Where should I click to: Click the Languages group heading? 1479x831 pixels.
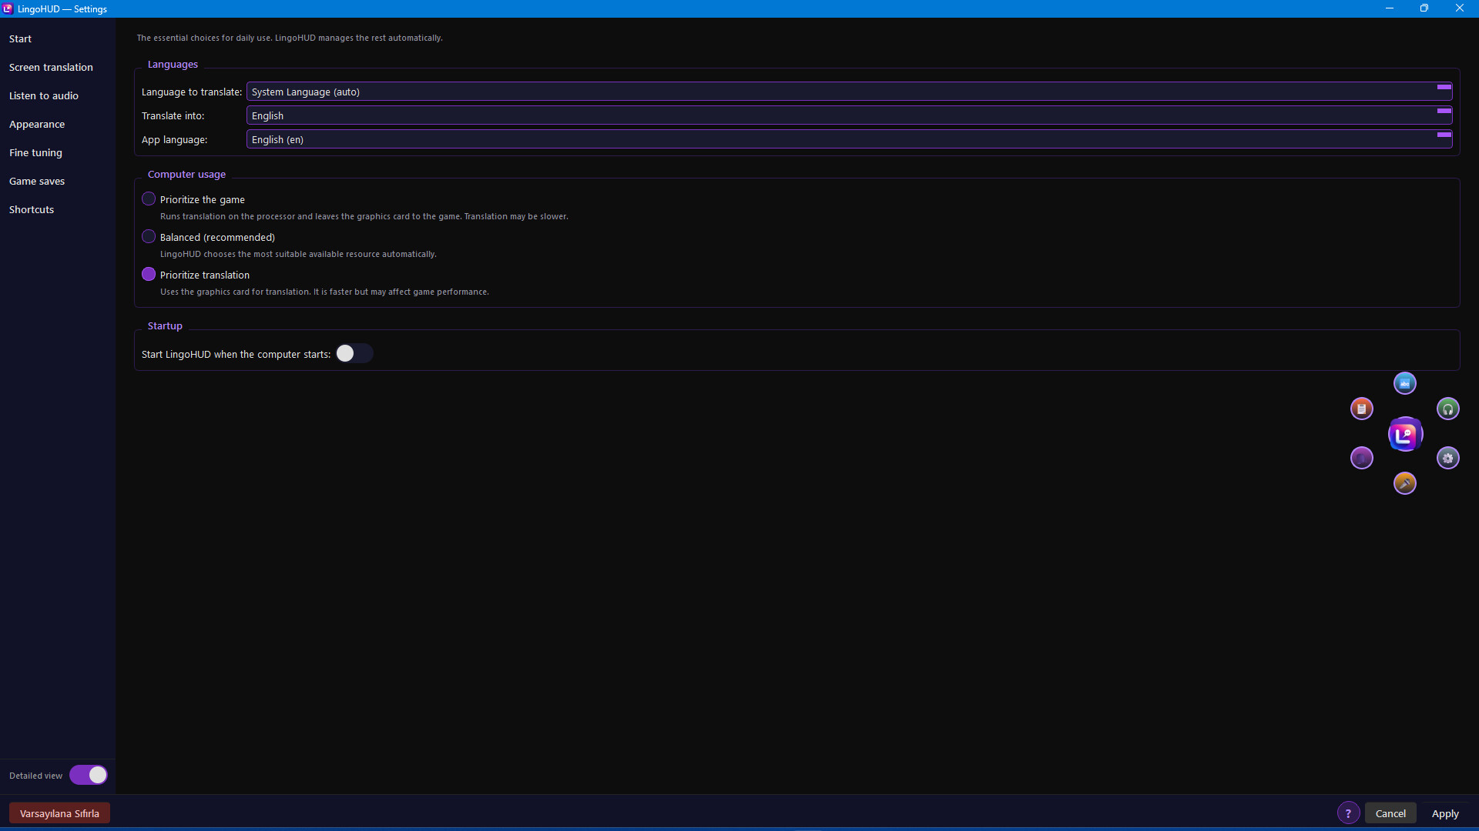pos(173,65)
